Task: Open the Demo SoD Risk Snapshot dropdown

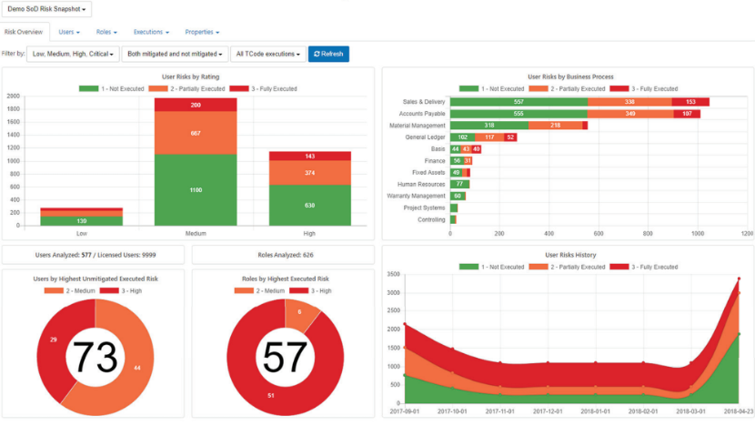Action: pos(46,9)
